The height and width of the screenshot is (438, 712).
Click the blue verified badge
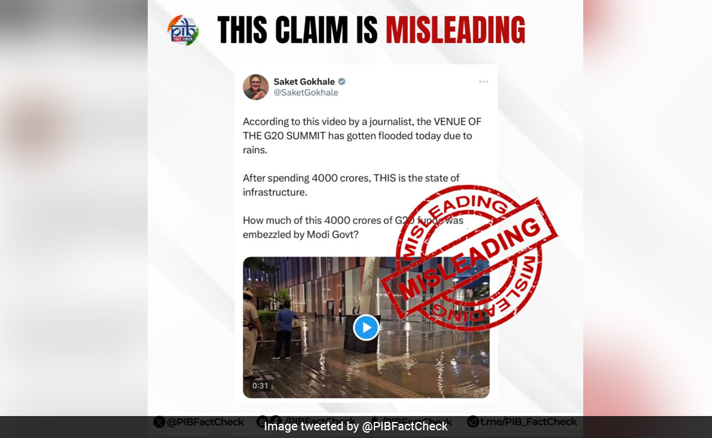click(x=342, y=81)
